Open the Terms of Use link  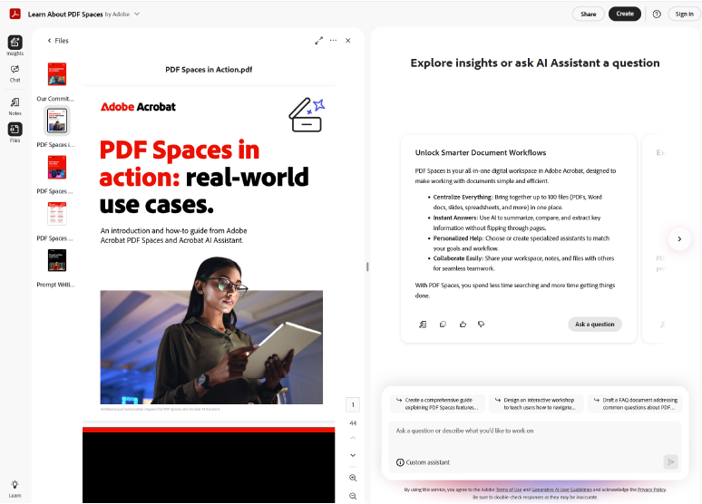point(509,489)
